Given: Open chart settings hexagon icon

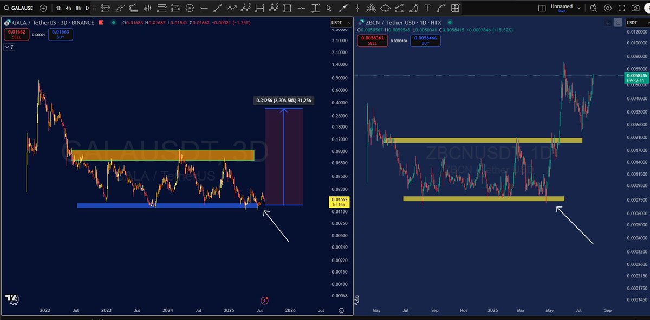Looking at the screenshot, I should tap(608, 8).
